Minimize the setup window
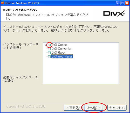This screenshot has height=113, width=130. (118, 3)
